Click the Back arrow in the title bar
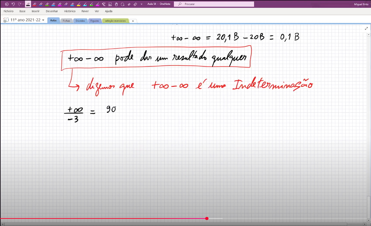The height and width of the screenshot is (226, 371). (x=7, y=4)
